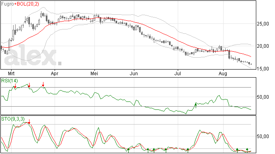
Task: Click the last green stochastic buy arrow
Action: 247,150
